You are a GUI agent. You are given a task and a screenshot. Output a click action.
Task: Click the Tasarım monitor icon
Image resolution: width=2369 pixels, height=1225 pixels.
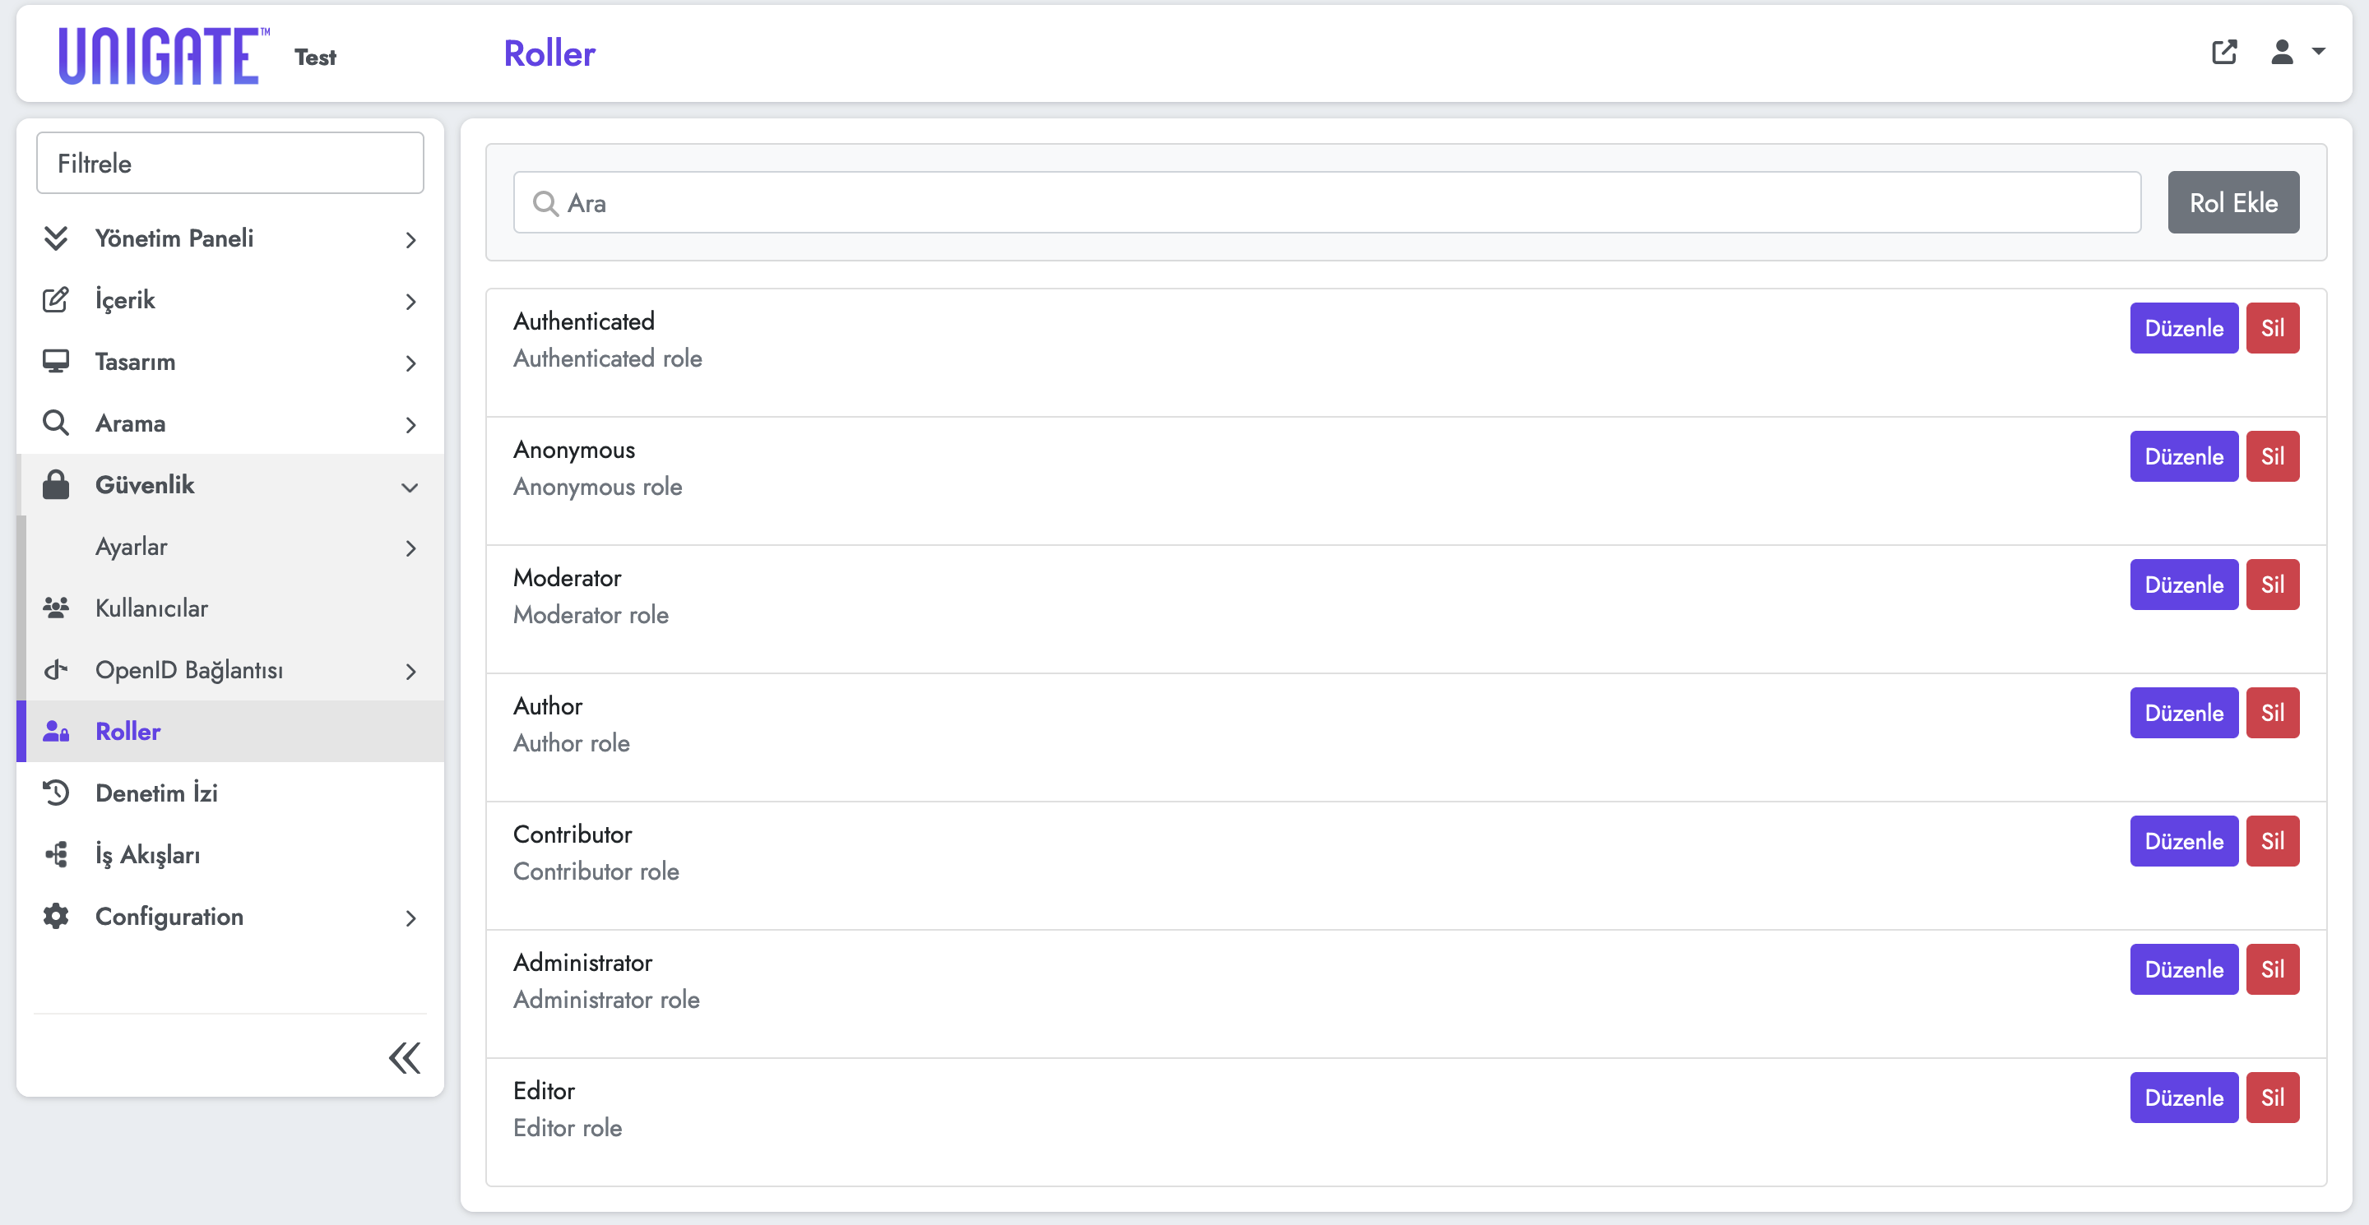click(56, 361)
